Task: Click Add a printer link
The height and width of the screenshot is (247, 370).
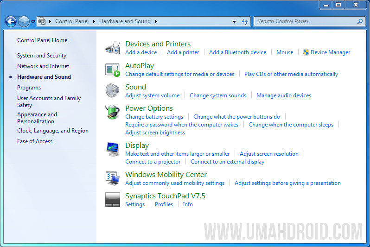Action: pos(183,52)
